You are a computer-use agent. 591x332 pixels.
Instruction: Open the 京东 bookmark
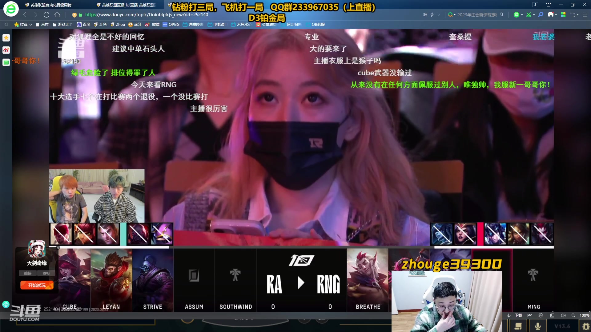[x=42, y=25]
